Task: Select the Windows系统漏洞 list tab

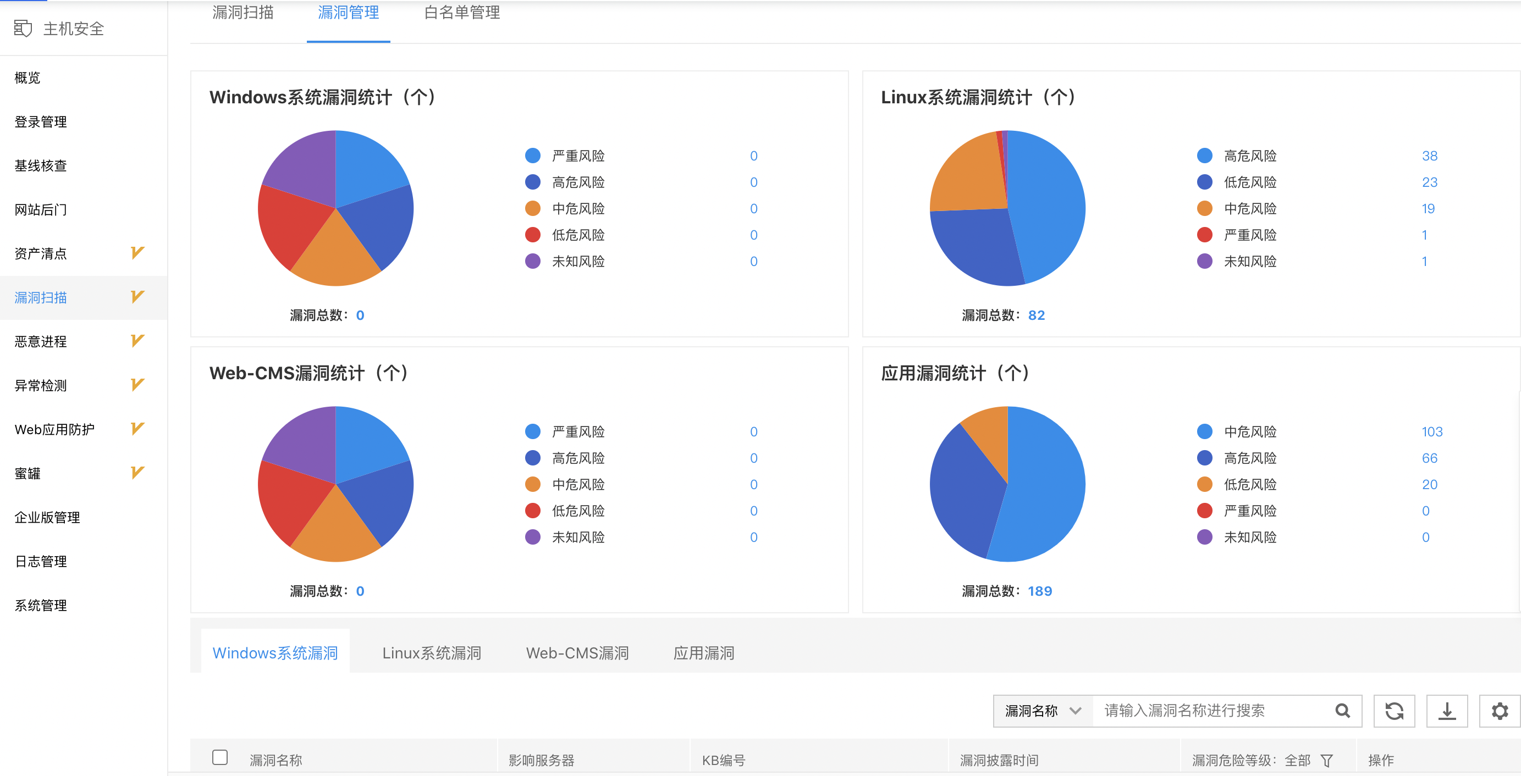Action: [x=275, y=653]
